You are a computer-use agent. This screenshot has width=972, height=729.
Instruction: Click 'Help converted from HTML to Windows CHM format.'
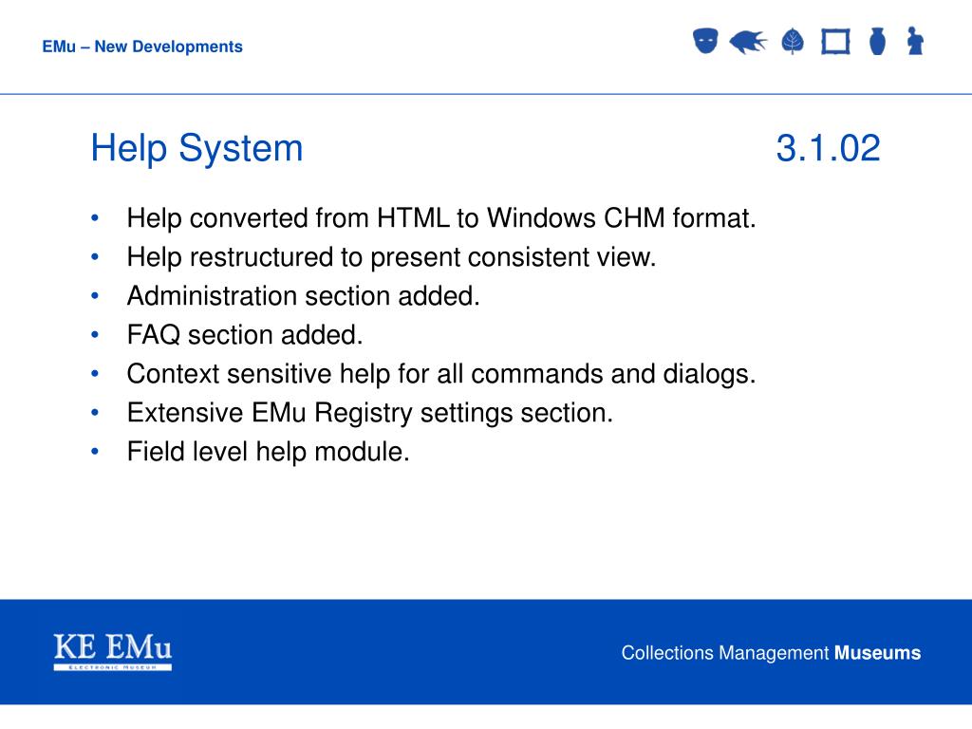coord(441,218)
